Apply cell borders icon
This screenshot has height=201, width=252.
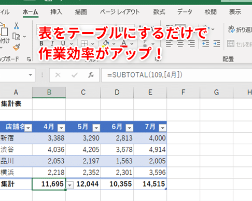85,43
